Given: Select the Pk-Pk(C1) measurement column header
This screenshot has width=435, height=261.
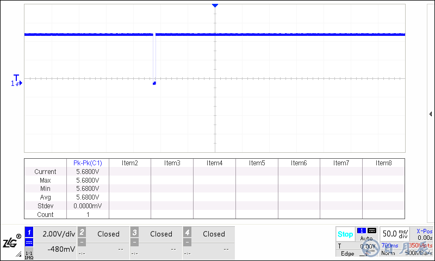Looking at the screenshot, I should 88,163.
